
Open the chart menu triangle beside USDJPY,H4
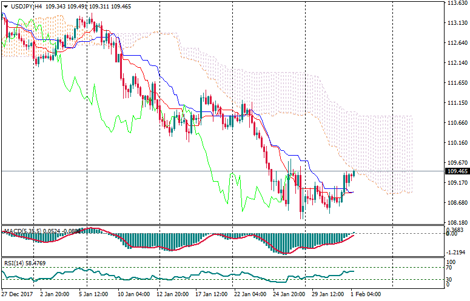pyautogui.click(x=5, y=5)
